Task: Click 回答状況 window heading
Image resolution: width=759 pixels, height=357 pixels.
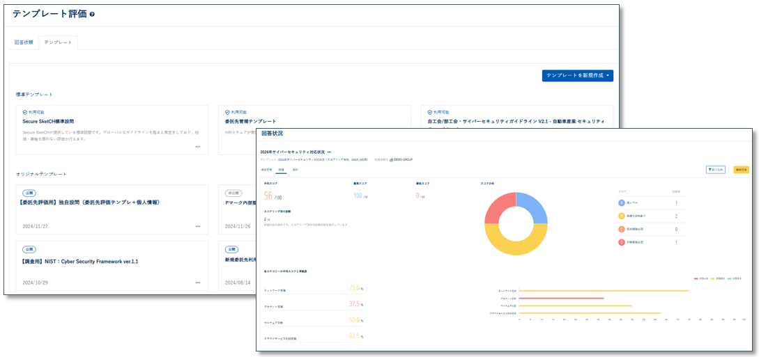Action: pyautogui.click(x=272, y=134)
